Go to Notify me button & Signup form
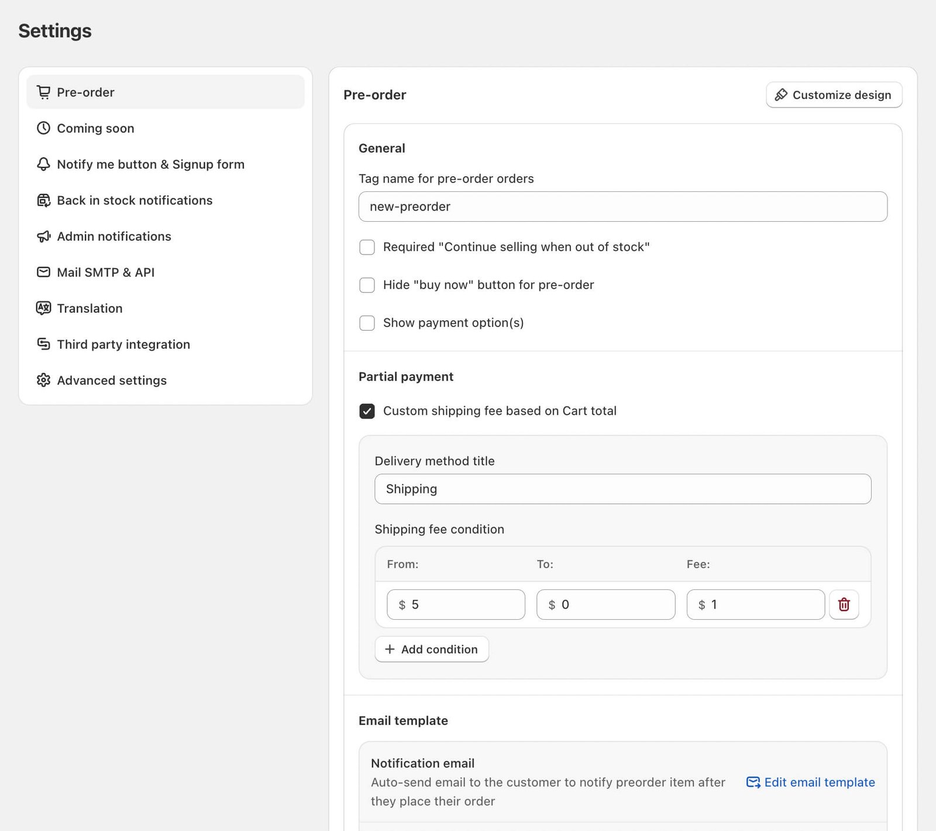This screenshot has height=831, width=936. pyautogui.click(x=166, y=164)
